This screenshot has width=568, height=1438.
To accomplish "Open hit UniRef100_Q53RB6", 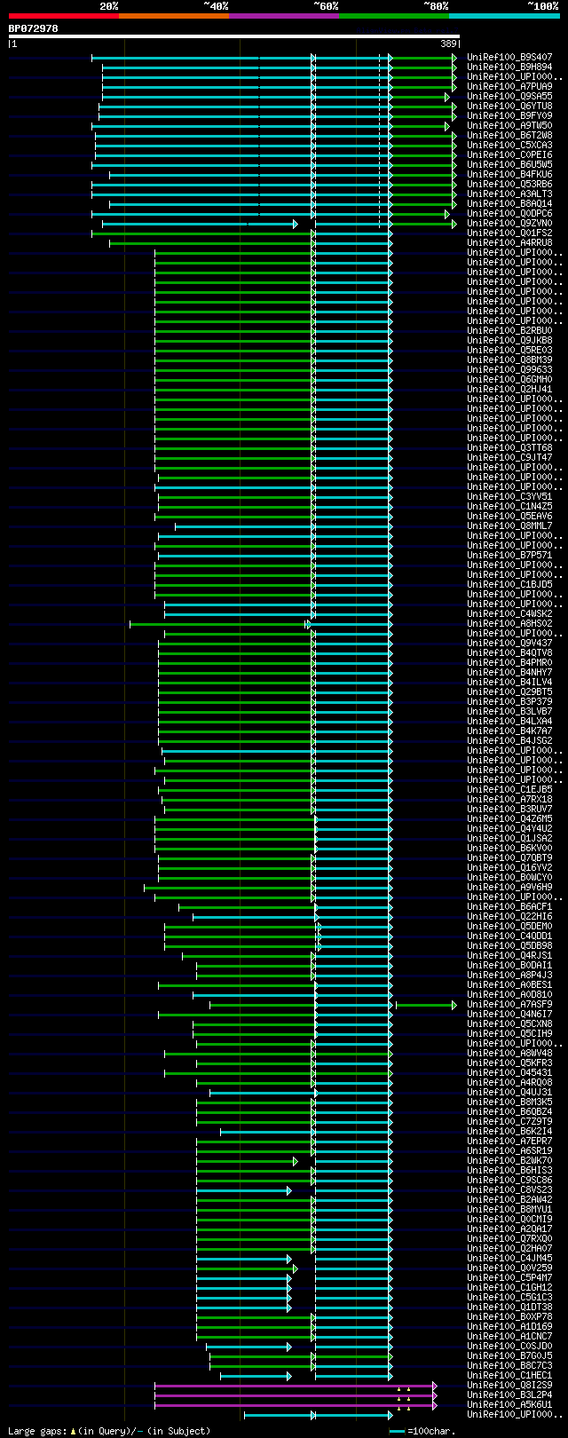I will 509,184.
